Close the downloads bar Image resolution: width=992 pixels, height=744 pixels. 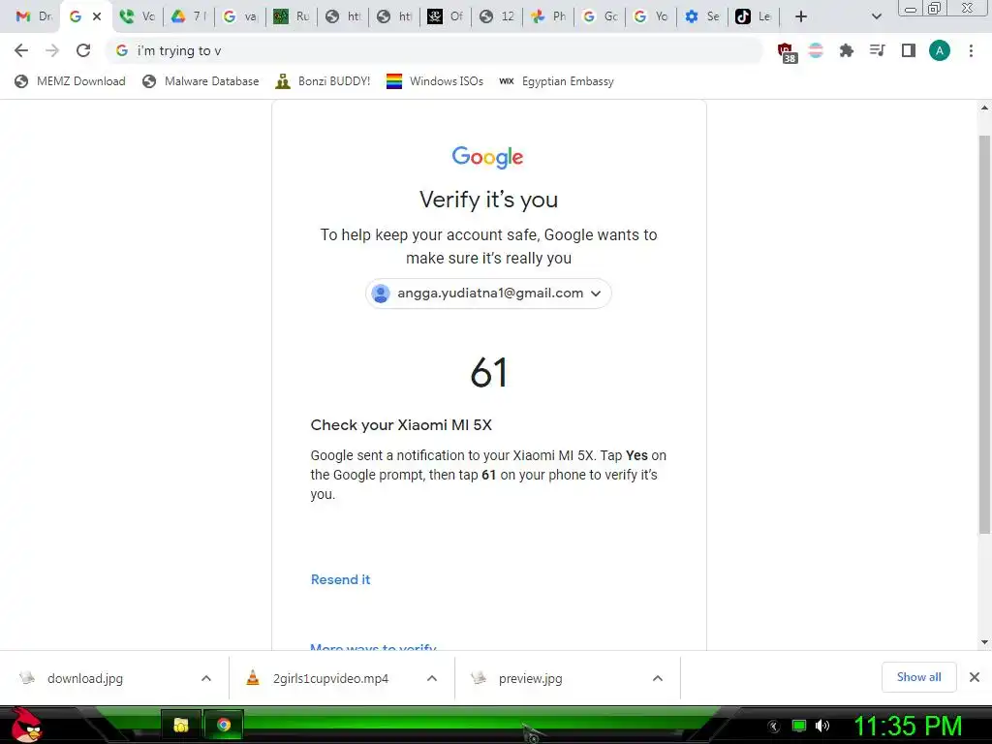[x=975, y=677]
